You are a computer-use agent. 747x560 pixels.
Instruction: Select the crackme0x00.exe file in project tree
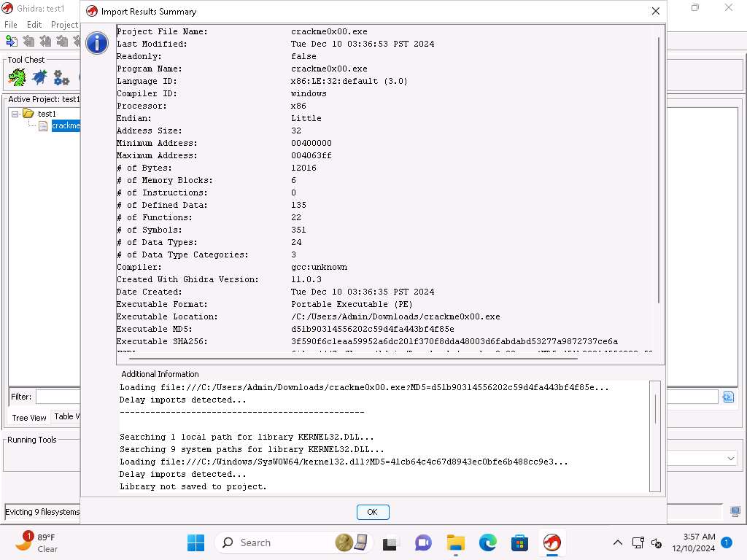(x=65, y=126)
